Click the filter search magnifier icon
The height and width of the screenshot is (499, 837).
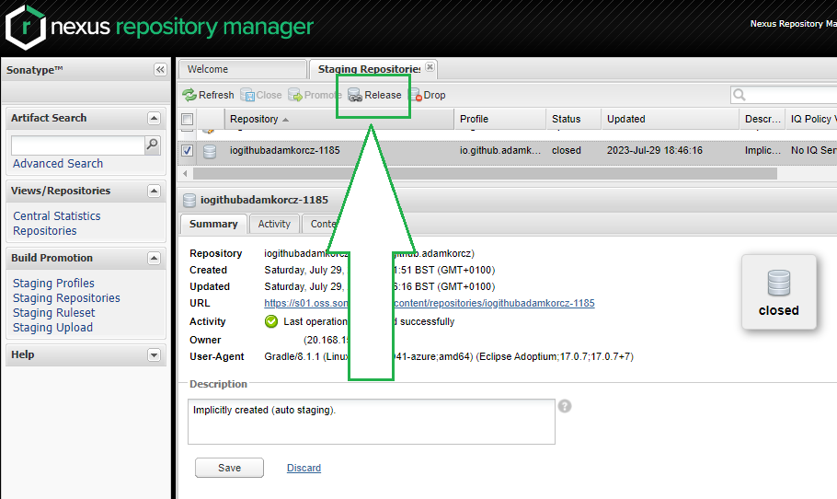pos(740,95)
